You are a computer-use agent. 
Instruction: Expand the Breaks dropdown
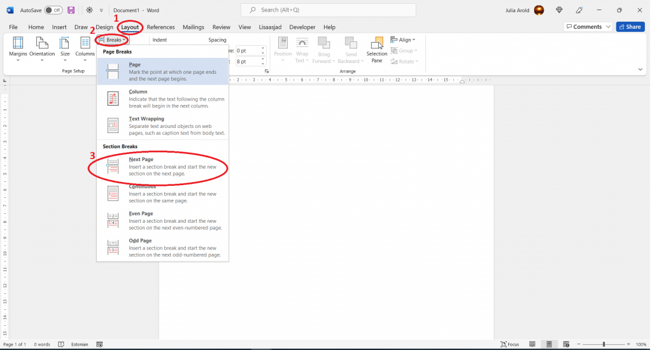pos(113,39)
